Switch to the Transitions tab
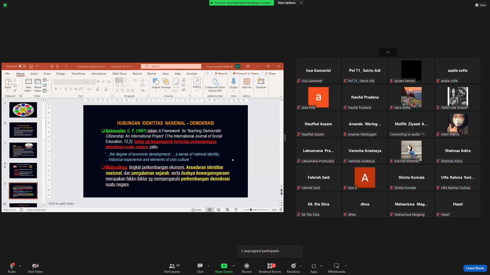The width and height of the screenshot is (490, 275). click(x=78, y=74)
